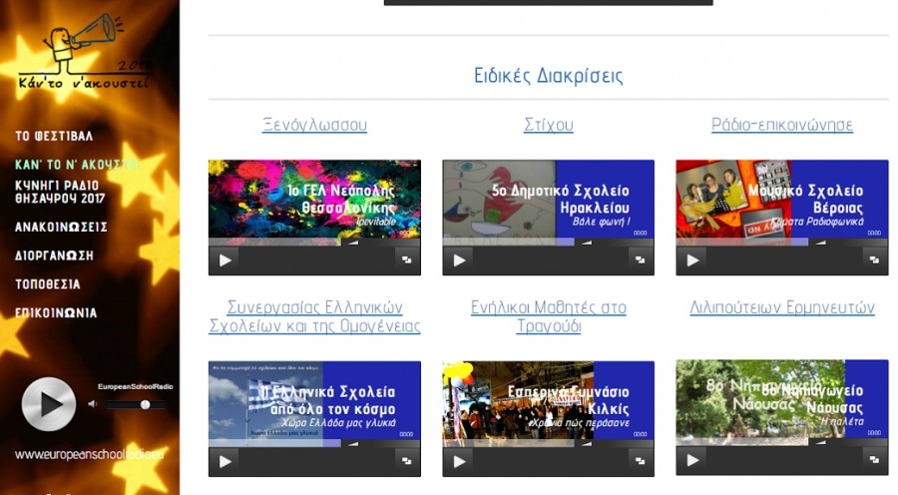
Task: Follow the Λιλιπούτειων Ερμηνευτών link
Action: click(781, 307)
